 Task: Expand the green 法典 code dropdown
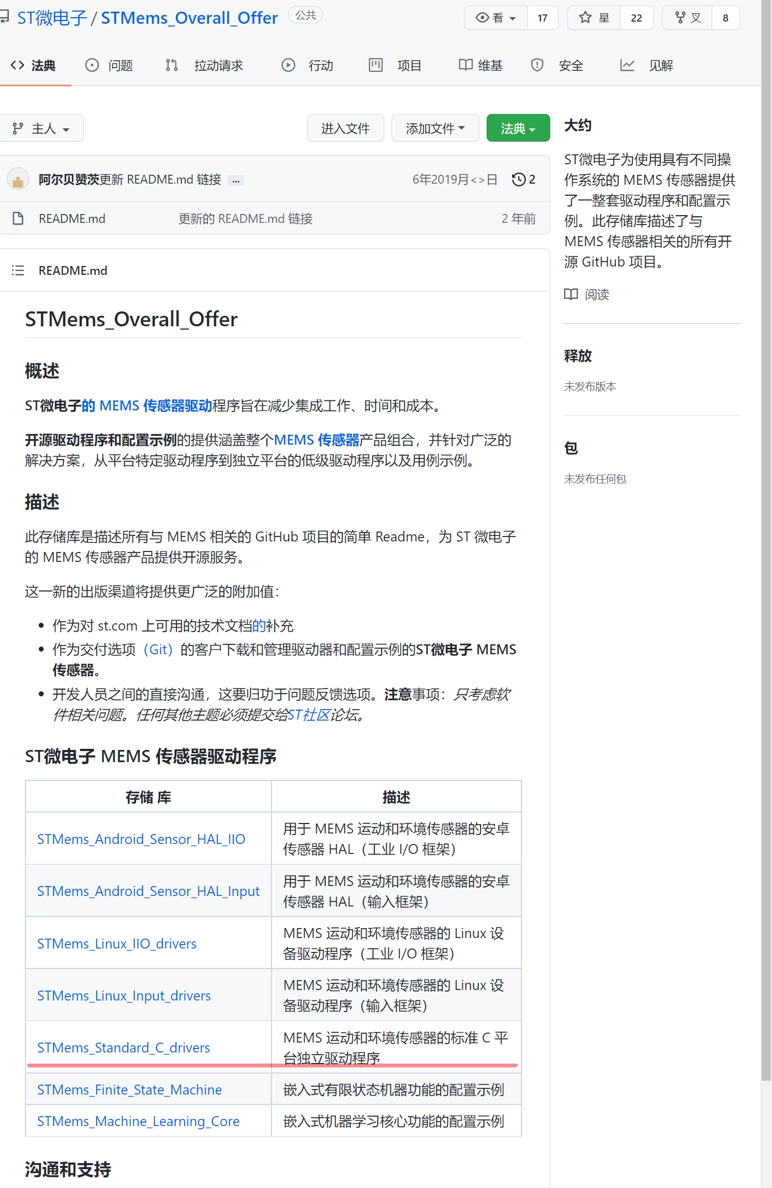click(x=518, y=128)
